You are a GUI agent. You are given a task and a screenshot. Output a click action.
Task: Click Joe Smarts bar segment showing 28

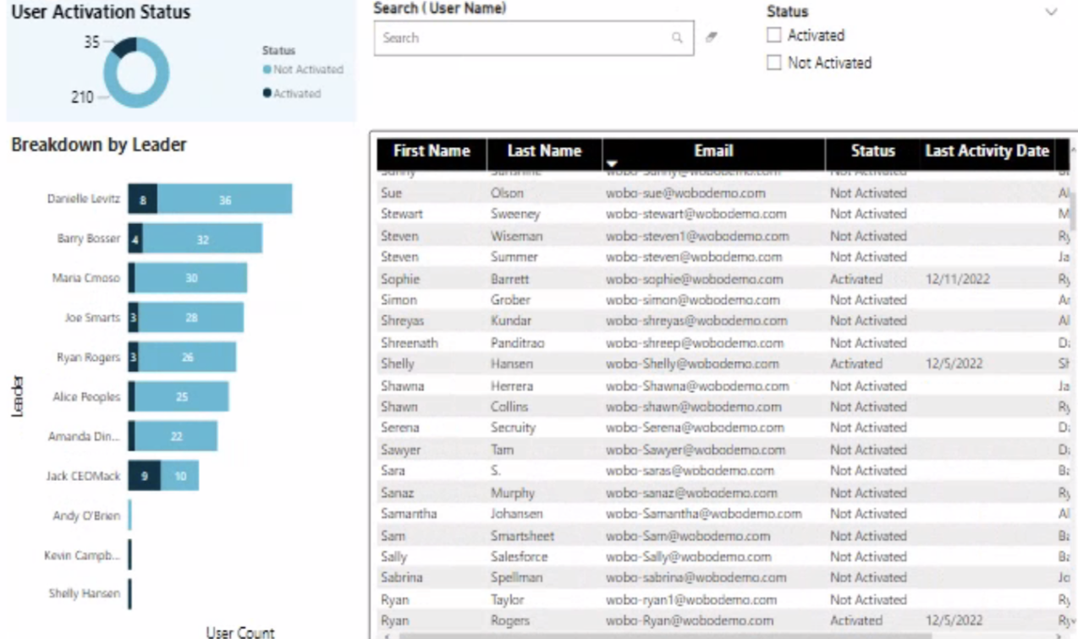click(191, 317)
